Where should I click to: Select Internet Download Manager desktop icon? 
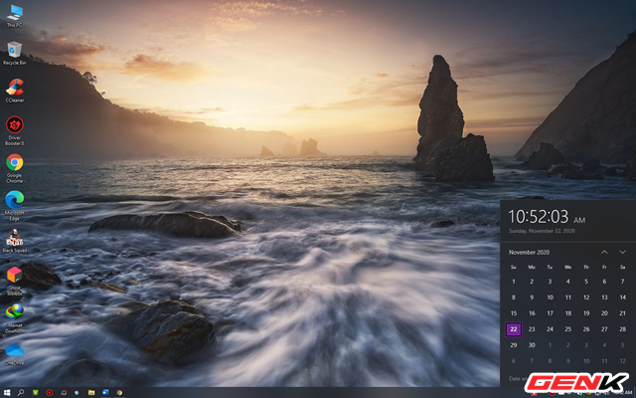point(15,318)
